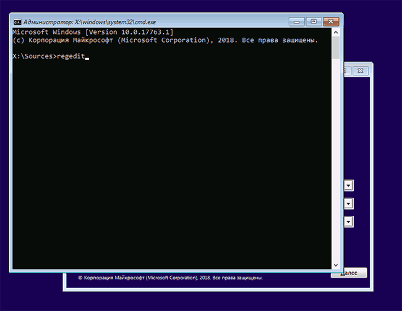Image resolution: width=402 pixels, height=311 pixels.
Task: Open the third dropdown in the setup window
Action: point(348,221)
